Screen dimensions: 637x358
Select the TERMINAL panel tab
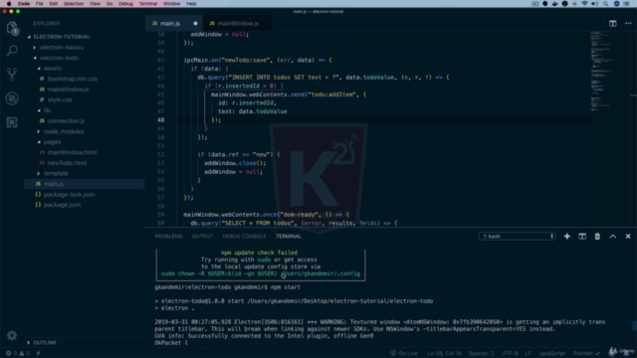coord(289,237)
